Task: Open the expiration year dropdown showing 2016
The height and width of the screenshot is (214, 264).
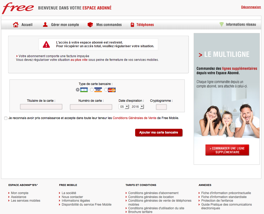Action: coord(137,107)
